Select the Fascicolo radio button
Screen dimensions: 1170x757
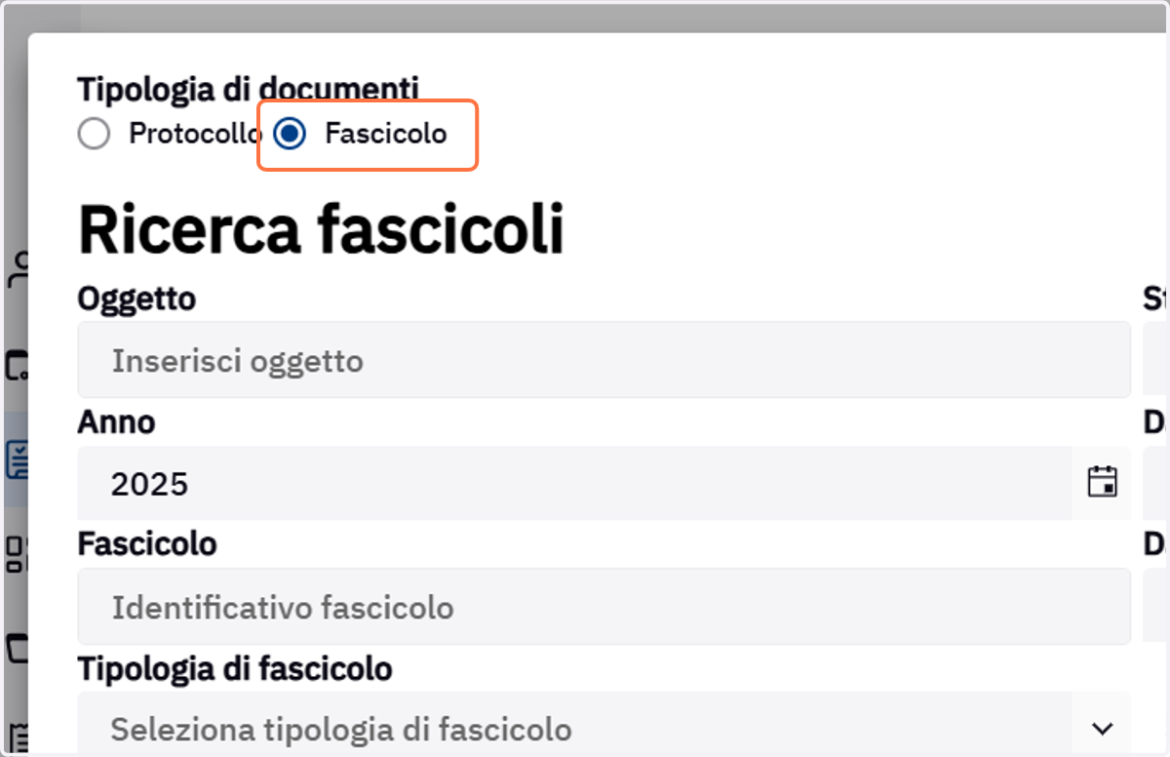coord(290,134)
